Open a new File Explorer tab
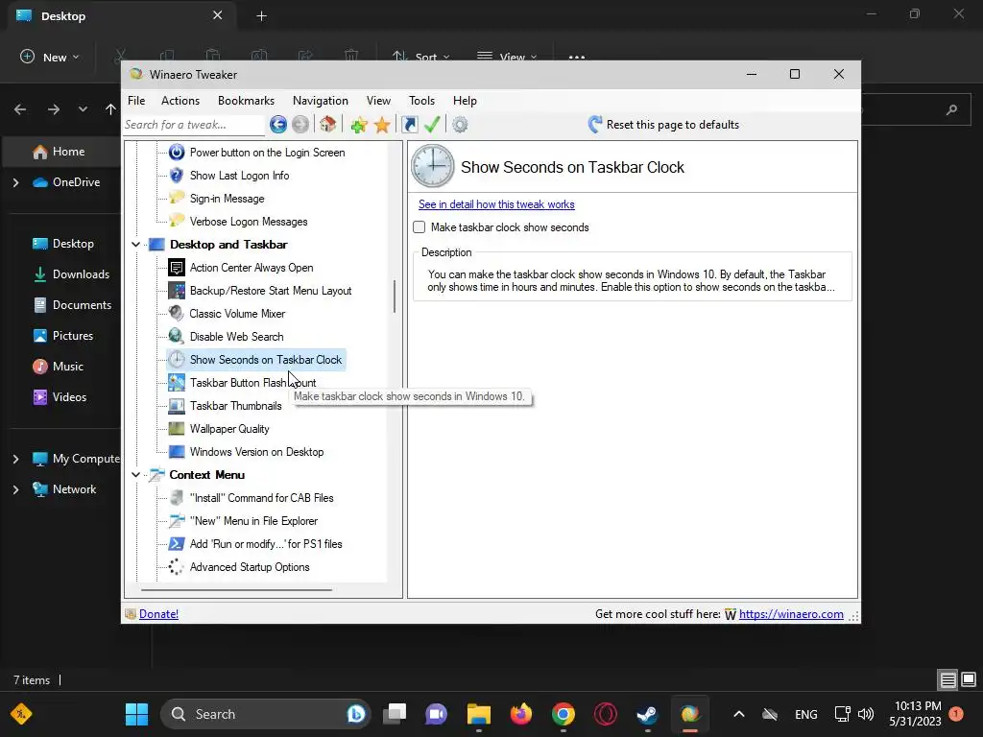 261,16
